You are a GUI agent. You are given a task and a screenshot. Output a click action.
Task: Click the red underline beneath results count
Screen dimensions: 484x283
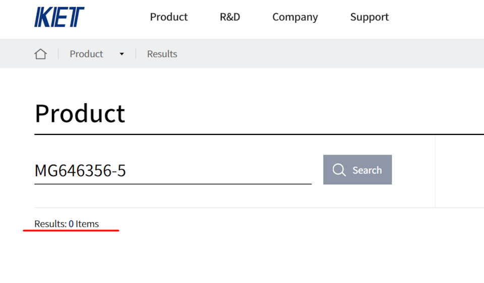point(71,231)
